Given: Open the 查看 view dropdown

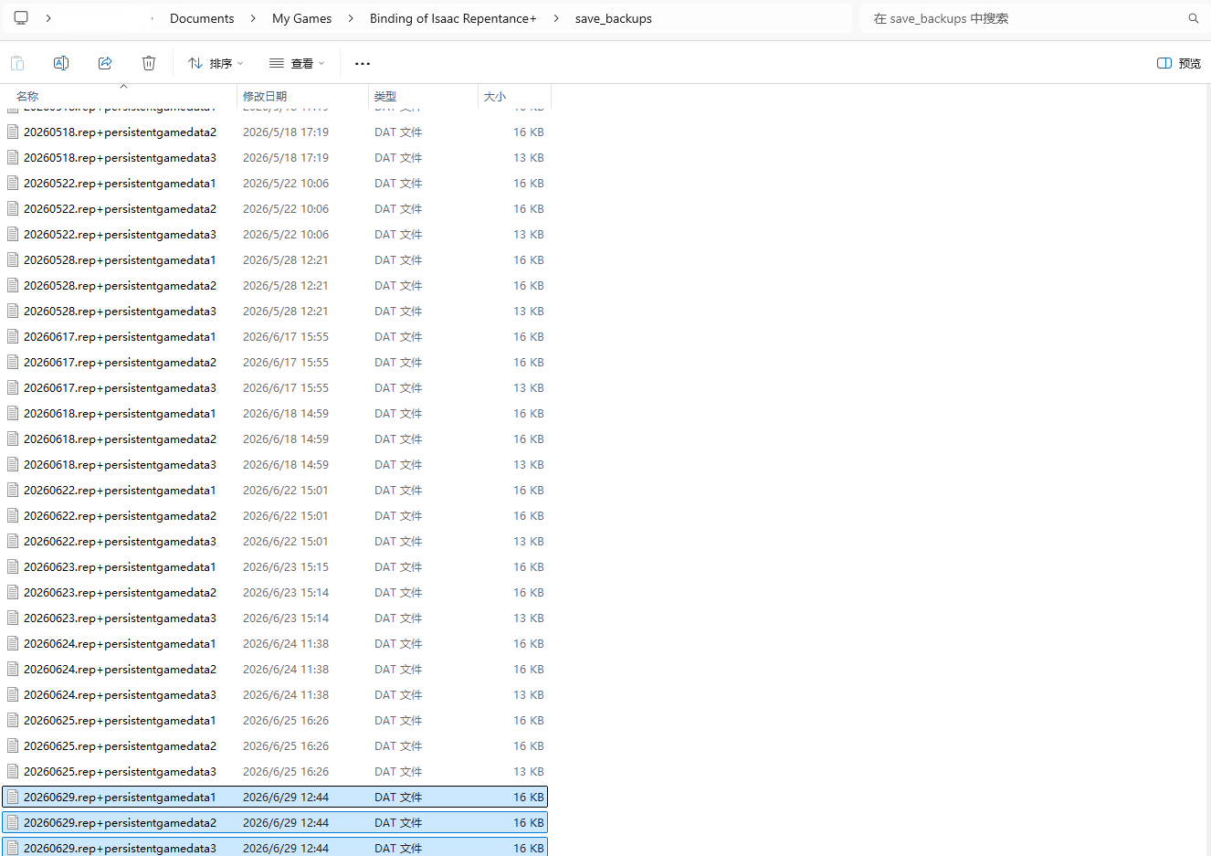Looking at the screenshot, I should point(297,63).
